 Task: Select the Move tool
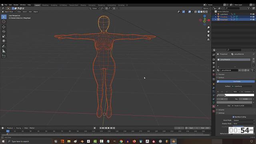click(x=4, y=27)
